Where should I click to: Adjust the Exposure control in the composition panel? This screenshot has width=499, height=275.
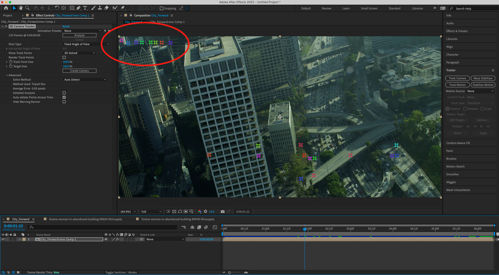(211, 211)
